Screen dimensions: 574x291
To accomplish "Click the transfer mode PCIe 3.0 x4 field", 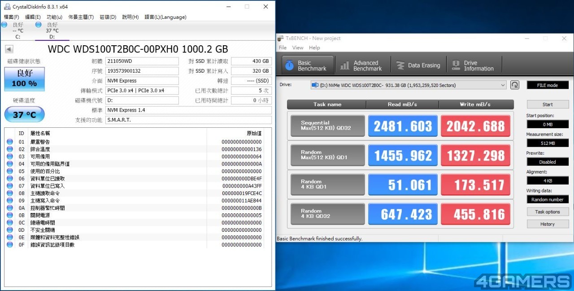I will point(142,91).
